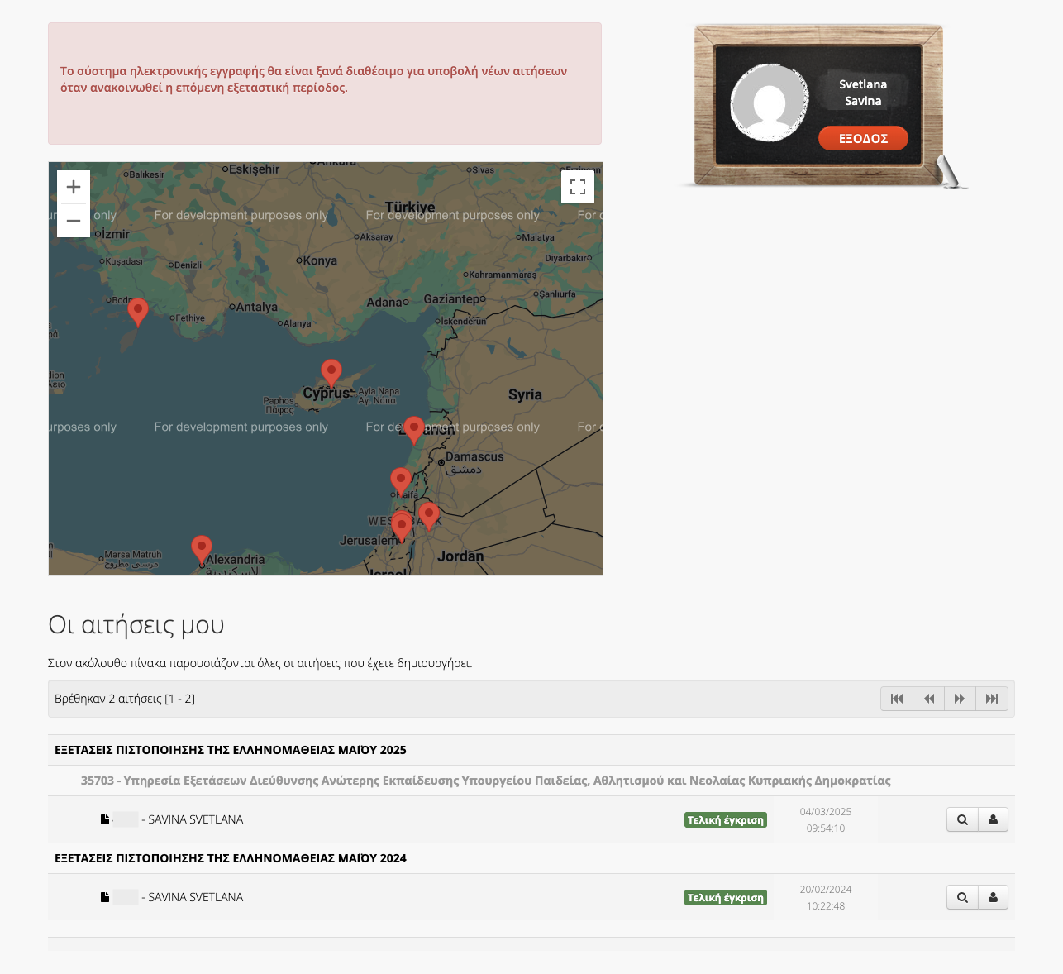Viewport: 1063px width, 974px height.
Task: Open candidate details for 20/02/2024 application
Action: 993,898
